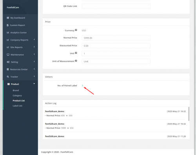Click the Maintenance monitor icon
196x155 pixels.
pos(8,55)
